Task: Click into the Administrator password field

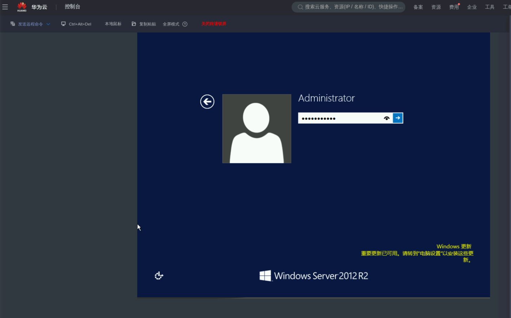Action: click(x=339, y=118)
